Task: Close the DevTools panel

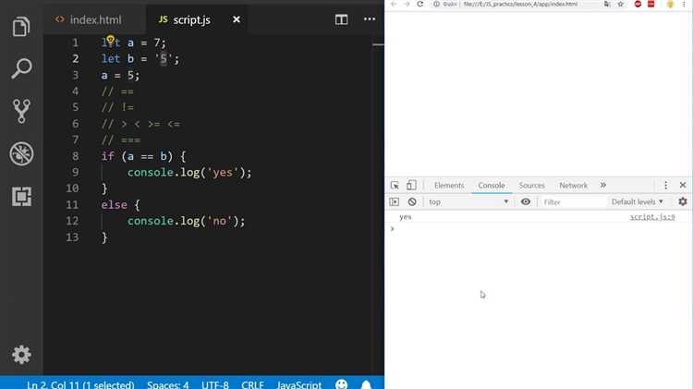Action: pos(683,185)
